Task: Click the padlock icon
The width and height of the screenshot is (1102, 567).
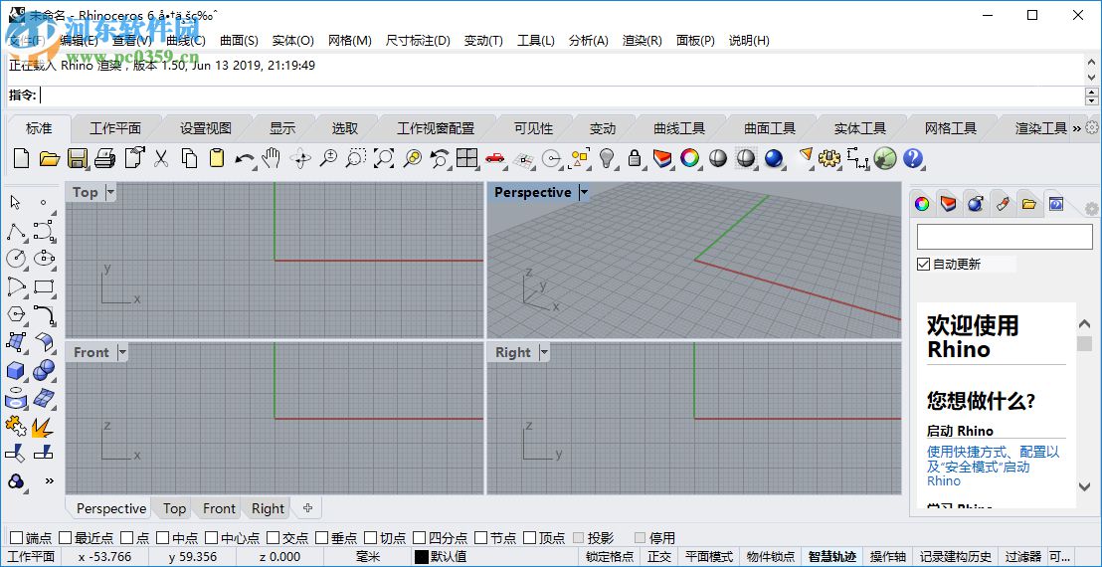Action: pos(634,158)
